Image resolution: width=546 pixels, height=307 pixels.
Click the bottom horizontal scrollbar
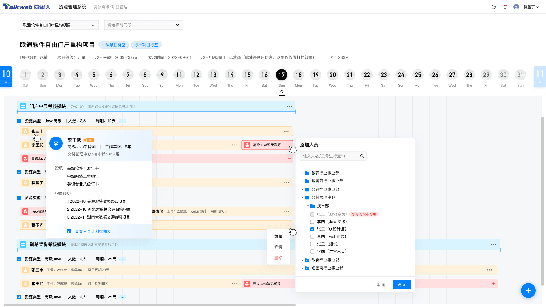150,305
